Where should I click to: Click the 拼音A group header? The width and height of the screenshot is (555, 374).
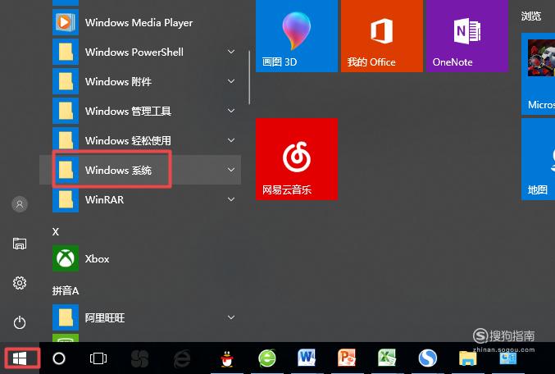[x=66, y=291]
